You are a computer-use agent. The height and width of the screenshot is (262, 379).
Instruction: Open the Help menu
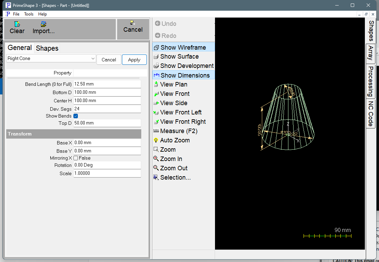click(42, 14)
